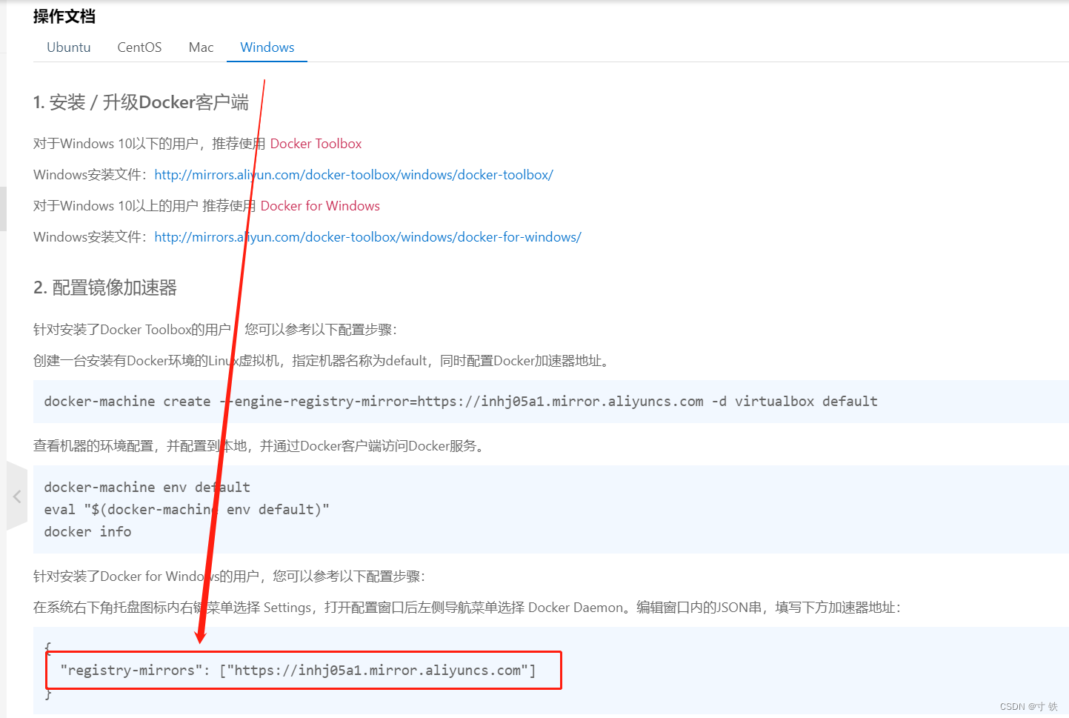Click the docker-machine create command block

coord(460,402)
